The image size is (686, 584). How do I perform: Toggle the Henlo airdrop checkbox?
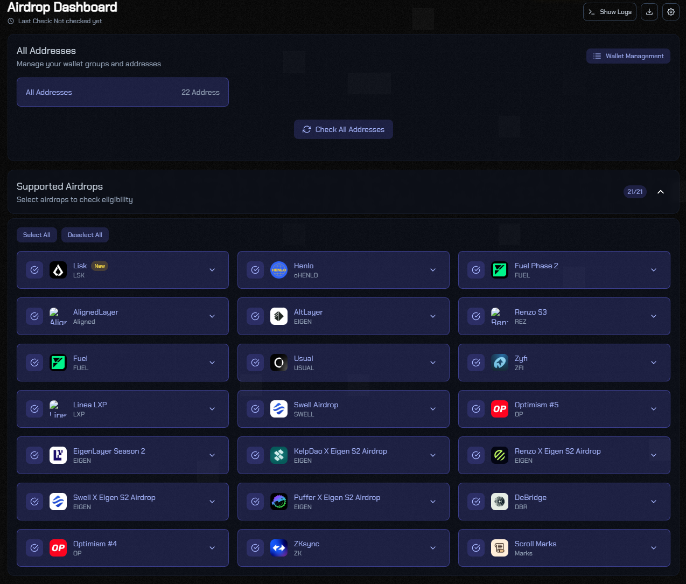[x=255, y=270]
